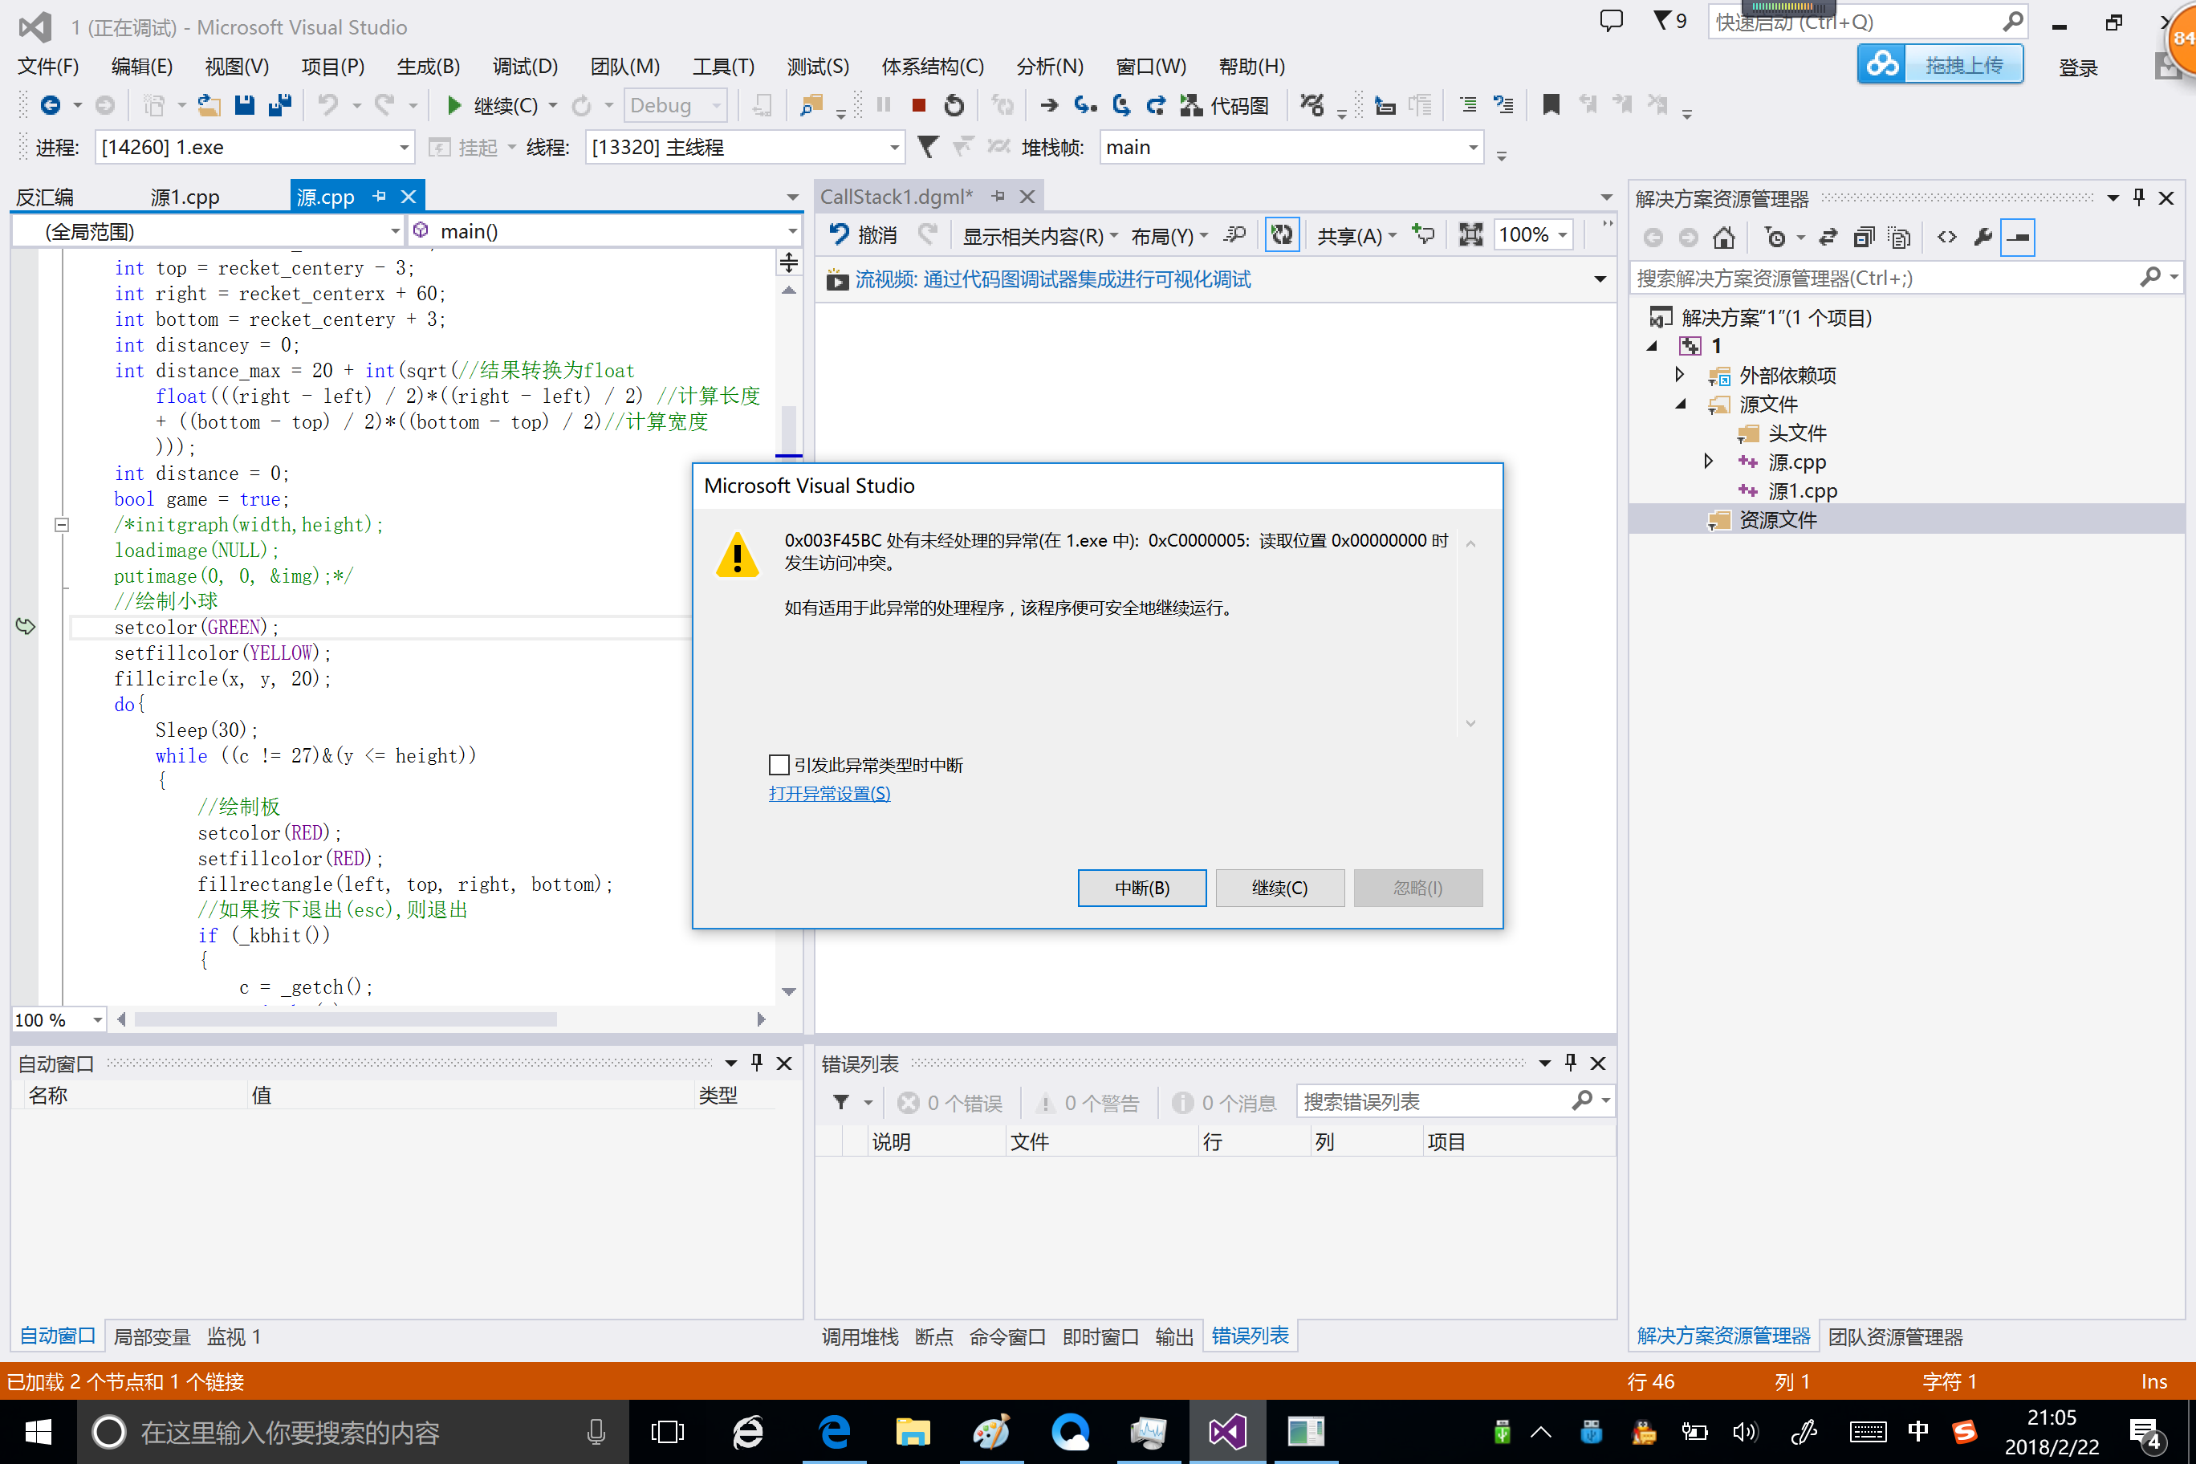Image resolution: width=2196 pixels, height=1464 pixels.
Task: Open Microsoft Edge from the taskbar
Action: pos(835,1431)
